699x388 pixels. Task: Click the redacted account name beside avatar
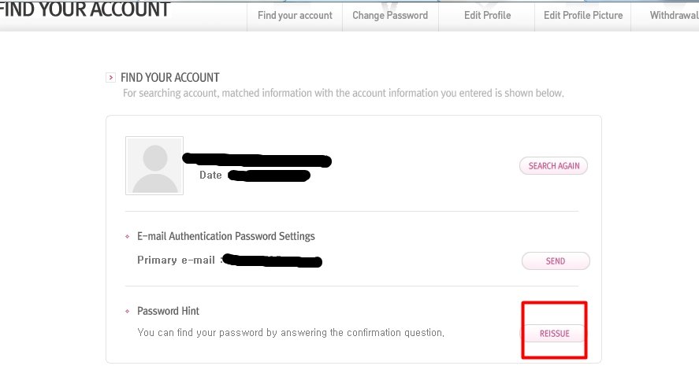[x=256, y=160]
